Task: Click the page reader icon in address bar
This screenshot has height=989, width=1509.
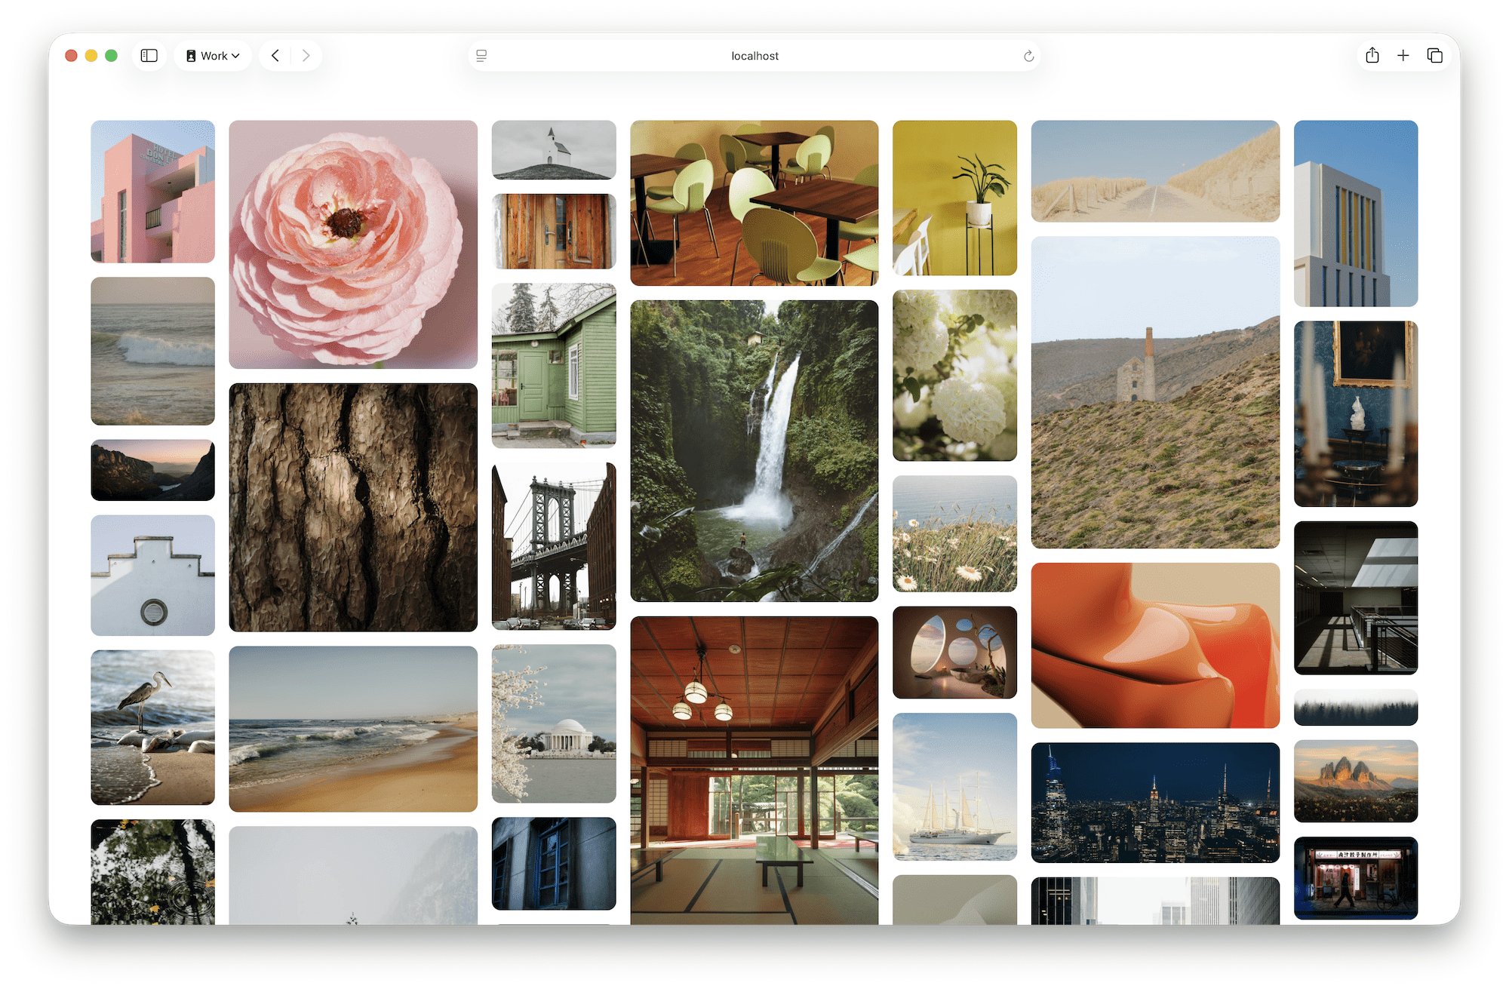Action: click(x=481, y=56)
